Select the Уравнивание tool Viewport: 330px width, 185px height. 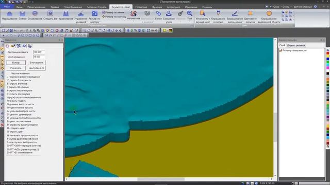click(65, 15)
